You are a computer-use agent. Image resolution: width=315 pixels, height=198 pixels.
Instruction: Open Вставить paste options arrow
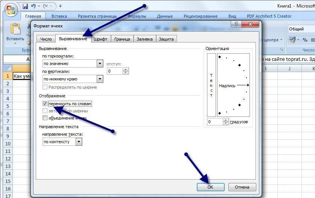click(15, 43)
